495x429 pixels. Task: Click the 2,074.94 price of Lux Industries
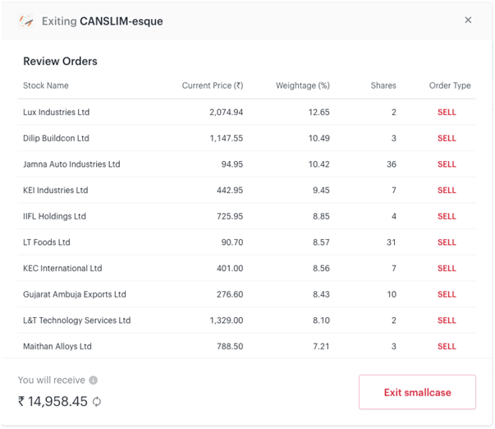click(x=227, y=113)
